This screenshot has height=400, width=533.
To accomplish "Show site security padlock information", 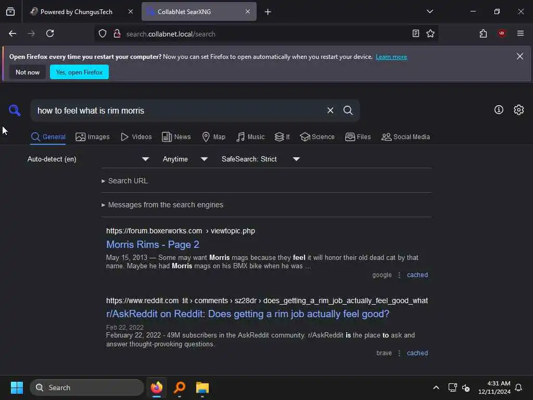I will [x=117, y=33].
